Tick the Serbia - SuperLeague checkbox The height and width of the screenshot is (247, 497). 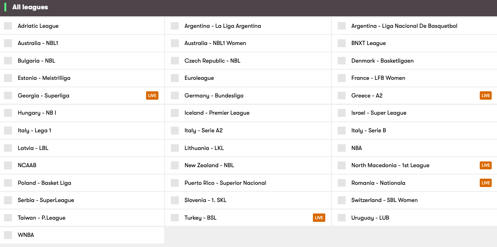point(8,200)
